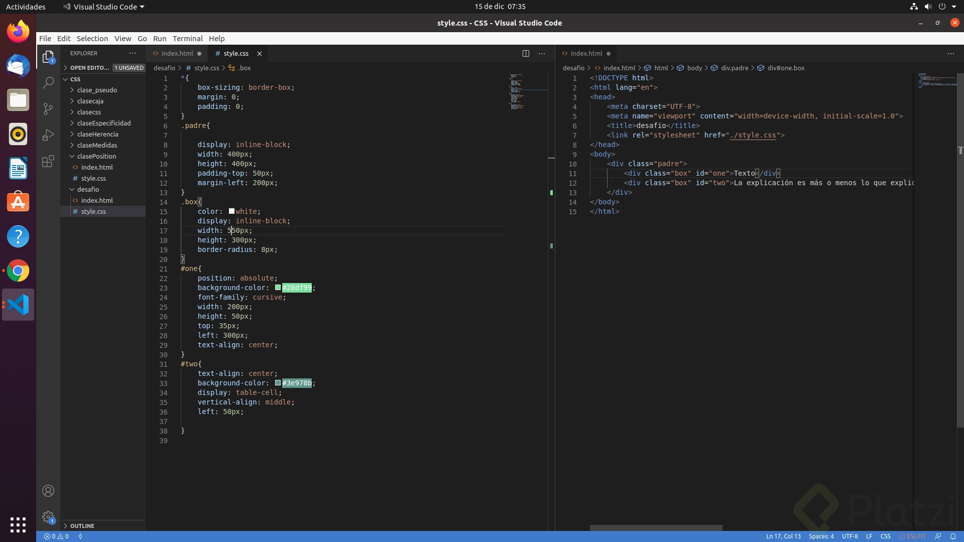Open Run and Debug view icon
This screenshot has height=542, width=964.
tap(48, 135)
